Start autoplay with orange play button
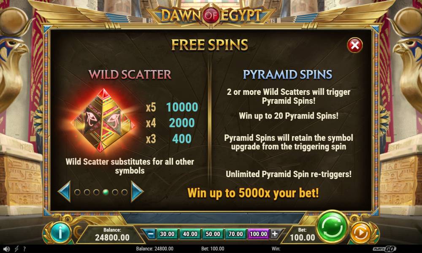422x253 pixels. (x=360, y=233)
